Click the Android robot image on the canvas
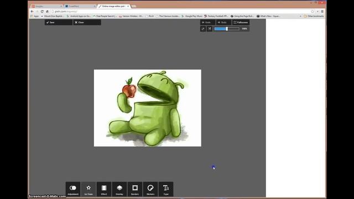354x199 pixels. (x=148, y=108)
